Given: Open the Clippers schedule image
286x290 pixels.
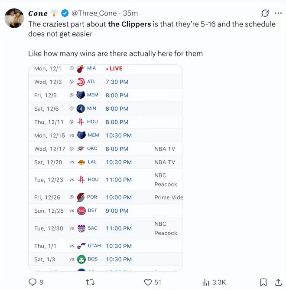Looking at the screenshot, I should tap(105, 168).
